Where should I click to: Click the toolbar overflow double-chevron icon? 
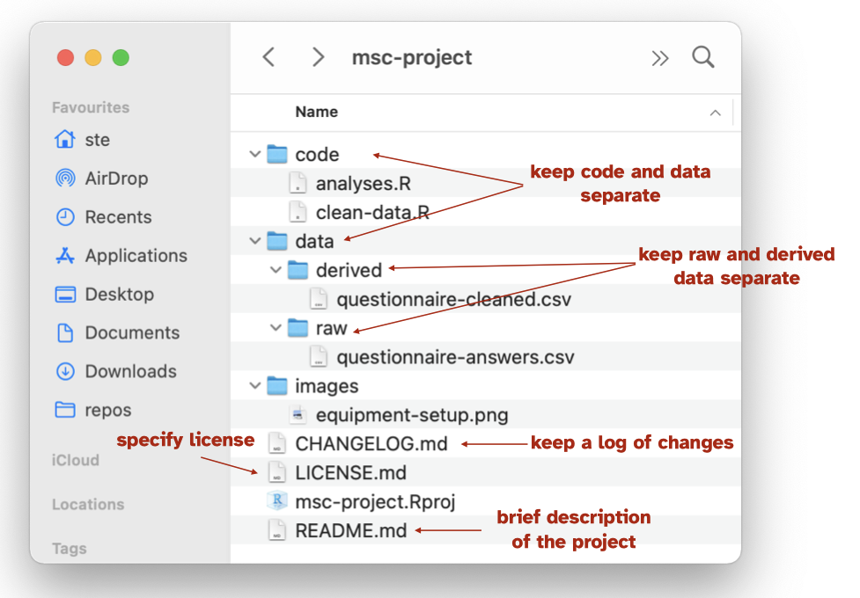[x=659, y=58]
